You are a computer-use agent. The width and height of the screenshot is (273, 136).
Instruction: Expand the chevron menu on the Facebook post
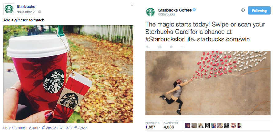coord(132,5)
